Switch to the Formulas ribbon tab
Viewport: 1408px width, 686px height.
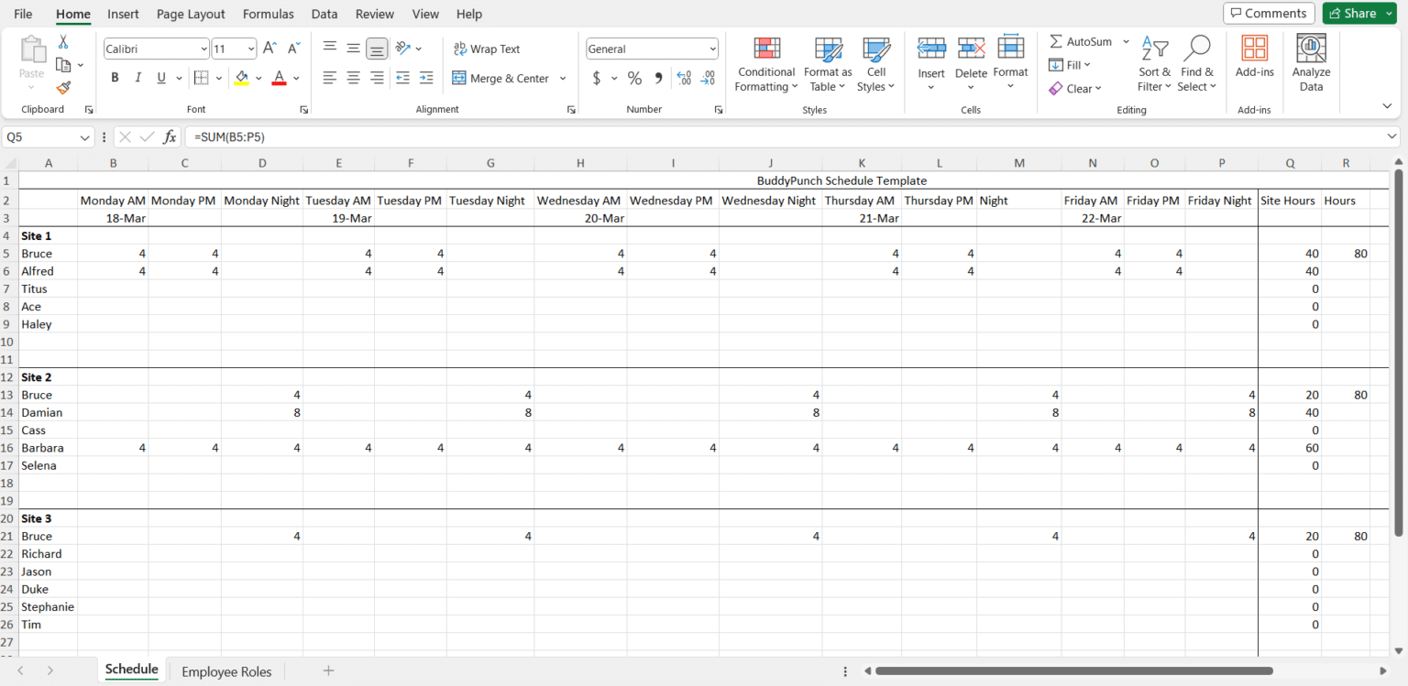click(268, 14)
